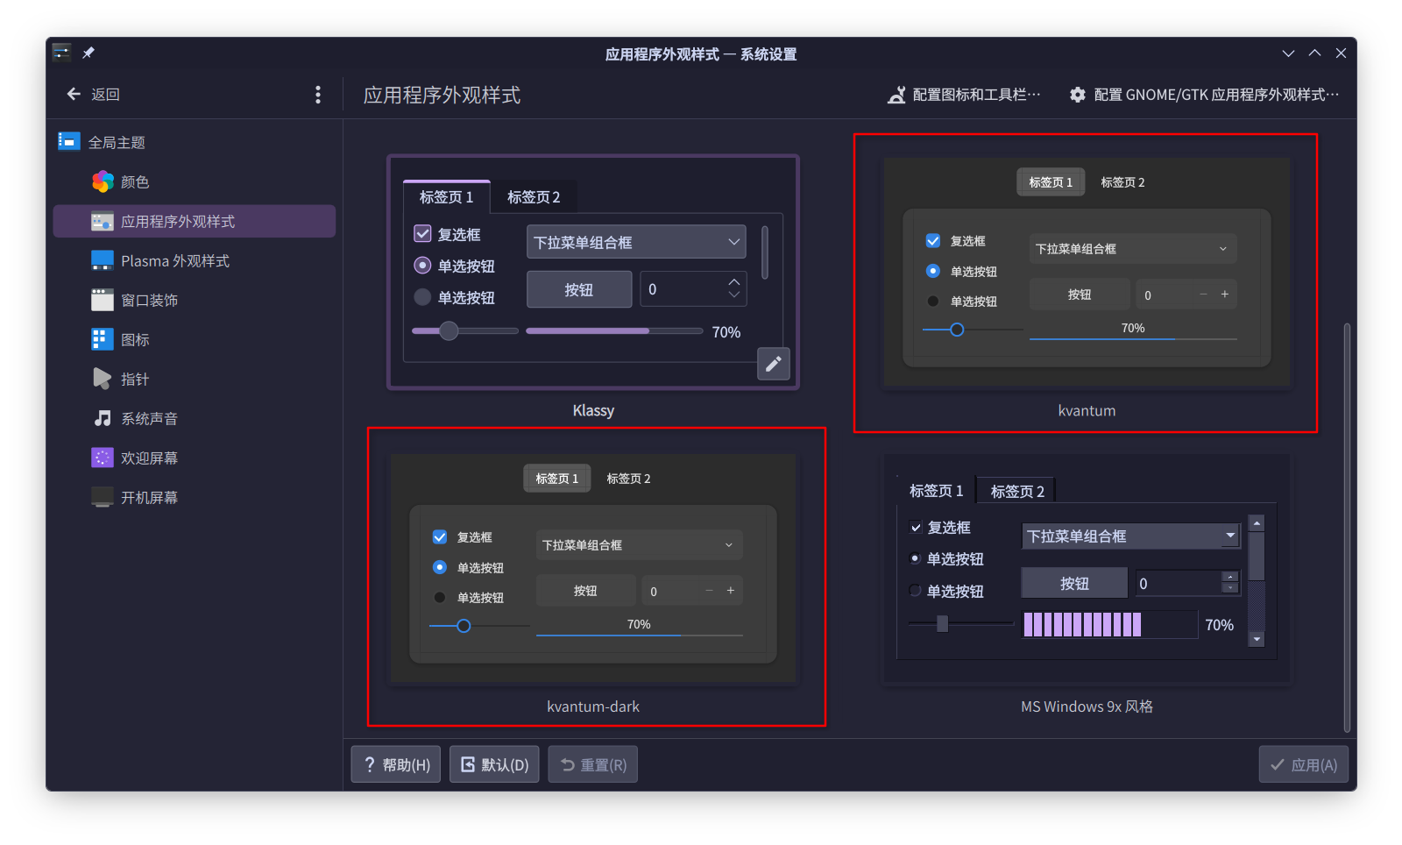Toggle the 复选框 checkbox in Klassy preview
1402x845 pixels.
coord(422,234)
